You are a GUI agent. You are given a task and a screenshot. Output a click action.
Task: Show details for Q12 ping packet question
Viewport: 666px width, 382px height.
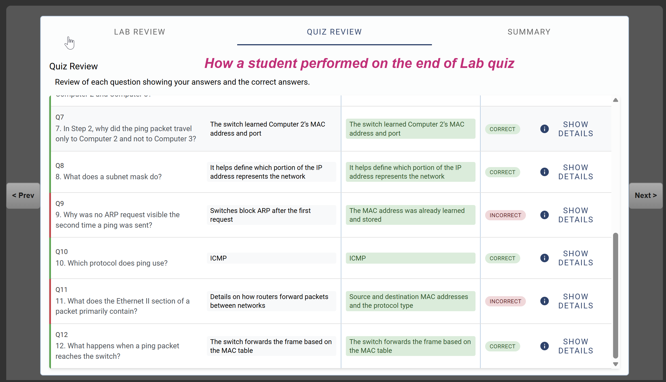[x=575, y=346]
